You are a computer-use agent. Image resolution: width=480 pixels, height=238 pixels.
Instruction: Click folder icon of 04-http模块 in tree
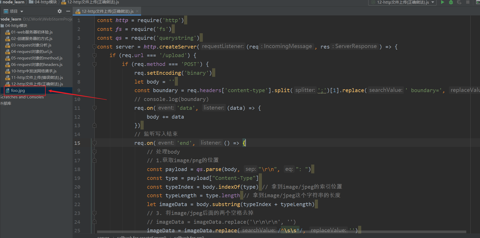(2, 26)
